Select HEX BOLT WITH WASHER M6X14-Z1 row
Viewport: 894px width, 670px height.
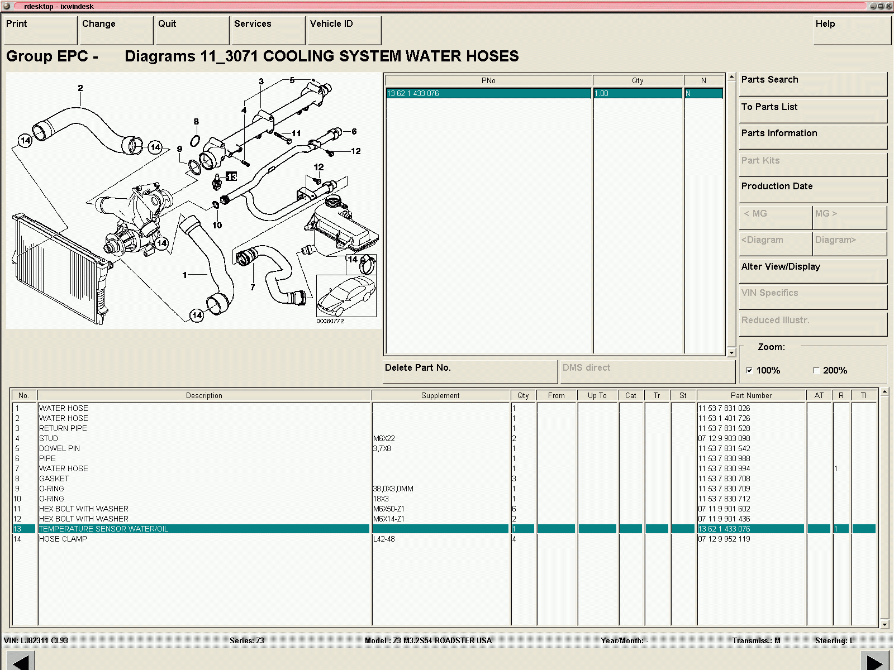tap(444, 519)
